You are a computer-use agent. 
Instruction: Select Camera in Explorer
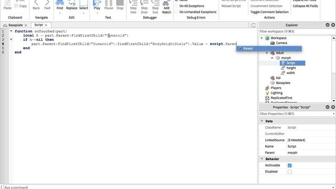[281, 43]
